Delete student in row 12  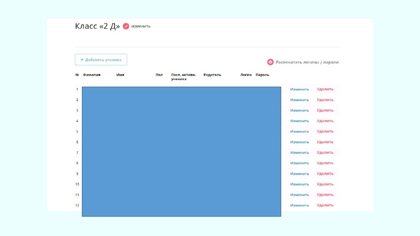click(x=325, y=205)
